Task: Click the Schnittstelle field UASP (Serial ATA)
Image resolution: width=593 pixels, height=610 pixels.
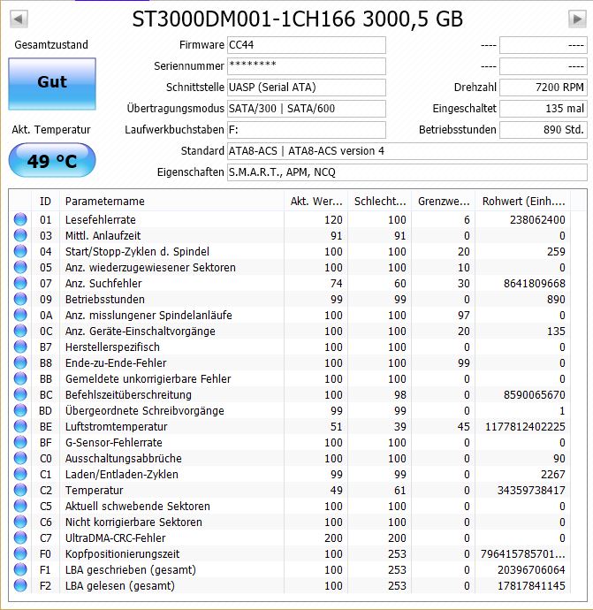Action: (307, 88)
